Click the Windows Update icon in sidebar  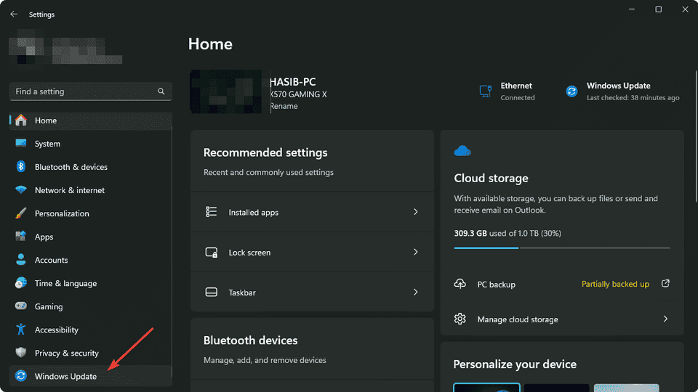(21, 375)
